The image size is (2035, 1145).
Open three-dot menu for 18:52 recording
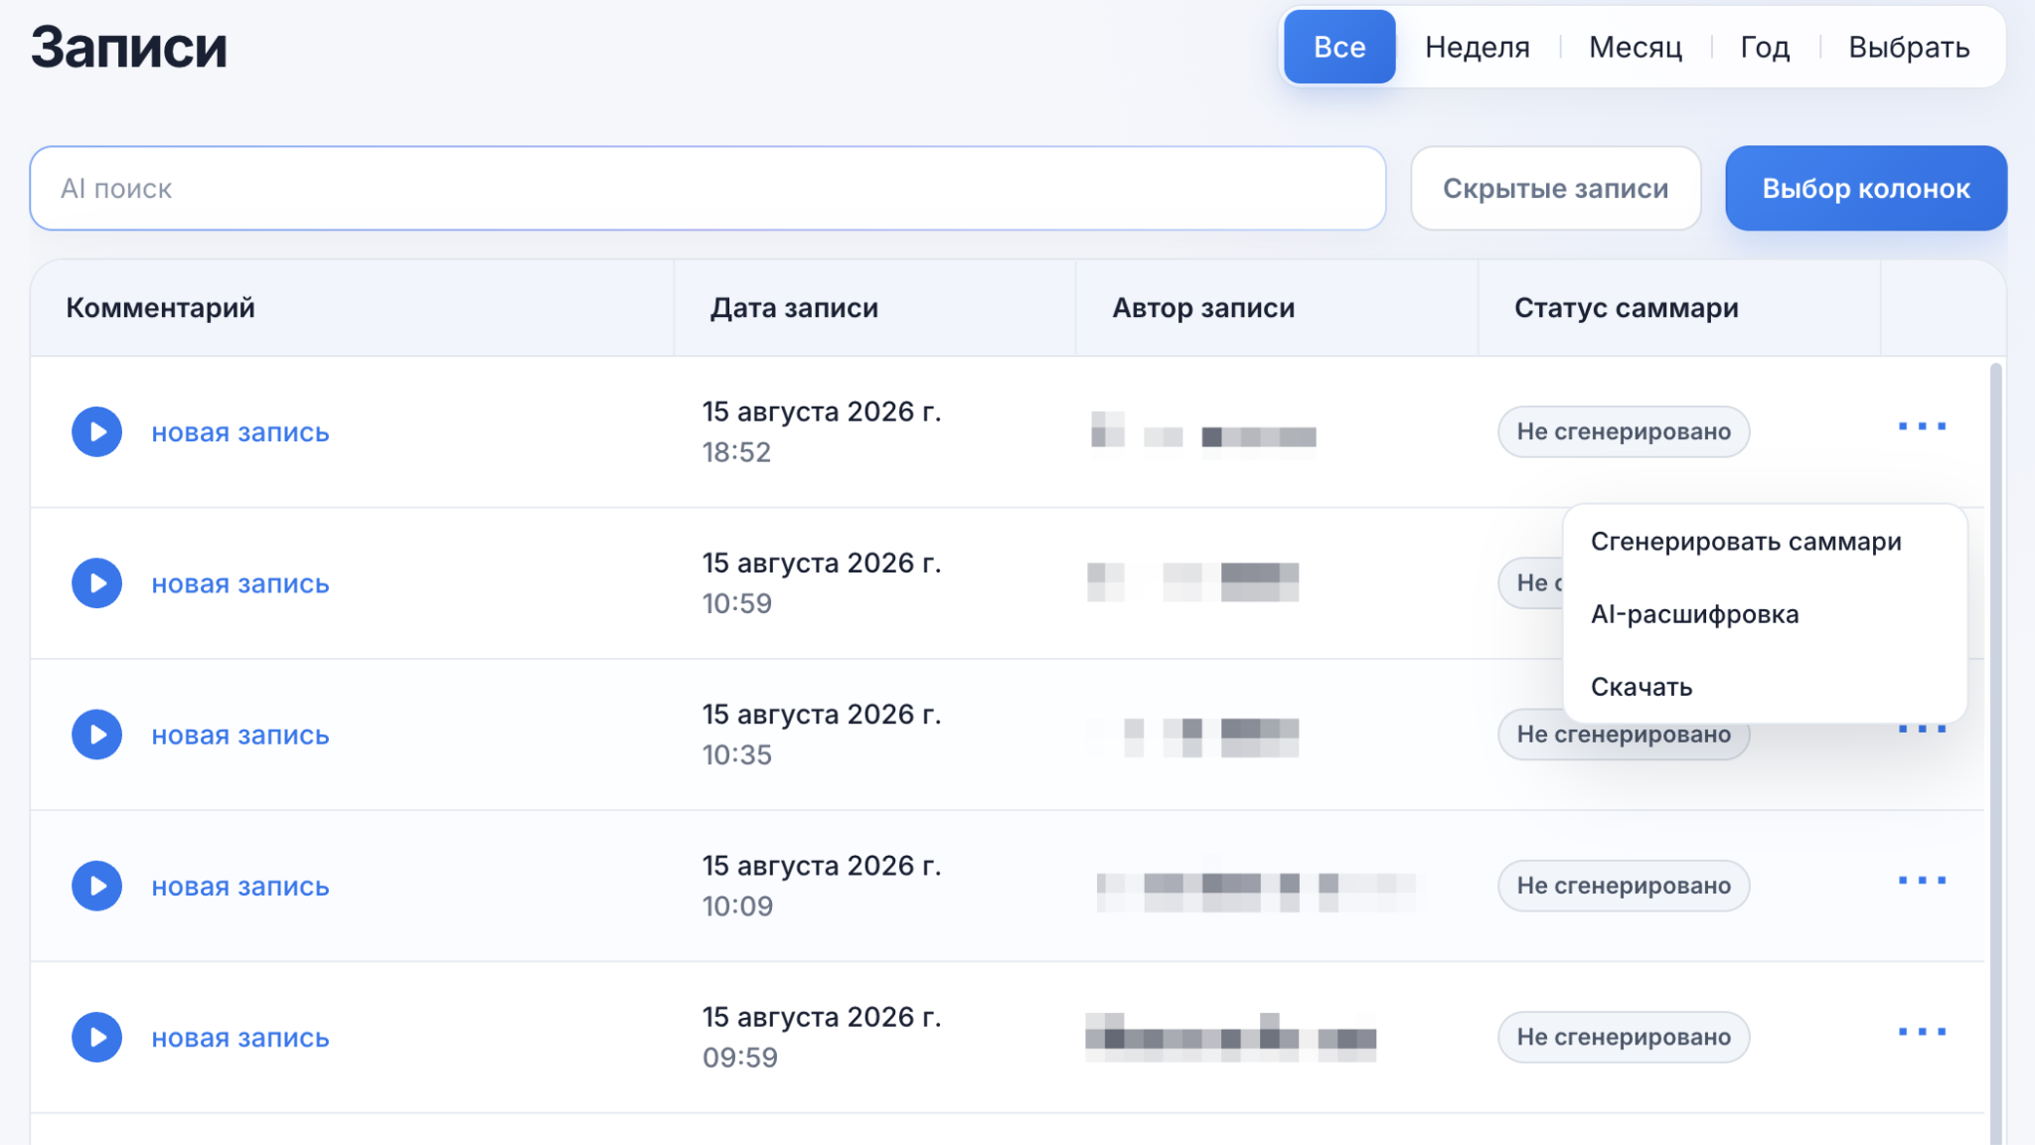coord(1922,426)
